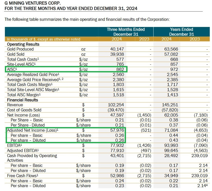Click the highlighted AISC value 862

(120, 70)
